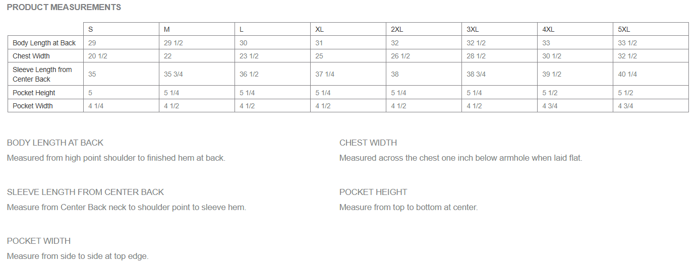Click the 3XL sleeve length value 38 3/4
This screenshot has height=267, width=698.
pos(476,74)
